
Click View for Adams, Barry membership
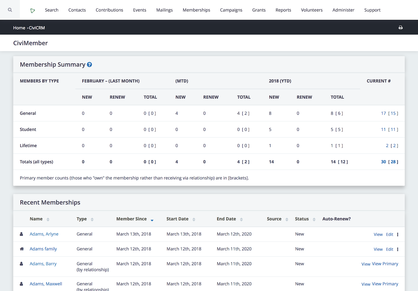click(x=366, y=264)
